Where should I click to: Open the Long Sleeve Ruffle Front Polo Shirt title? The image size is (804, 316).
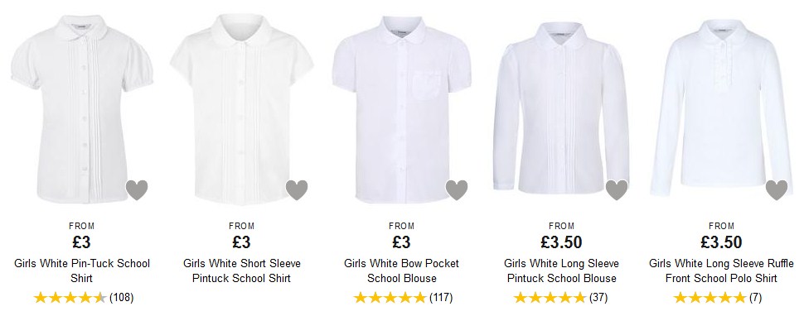click(721, 271)
